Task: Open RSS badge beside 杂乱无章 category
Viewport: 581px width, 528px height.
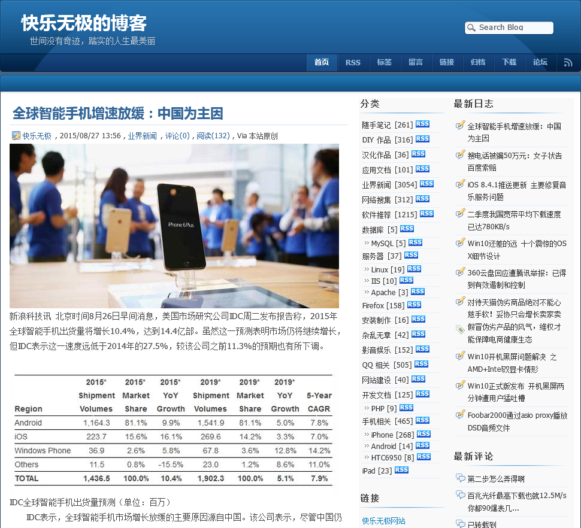Action: (x=418, y=334)
